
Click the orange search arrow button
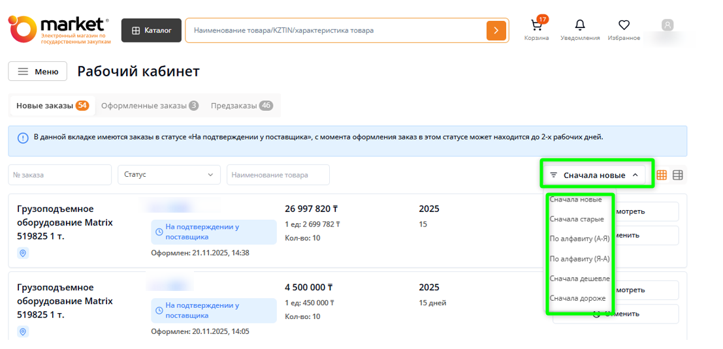[x=496, y=31]
